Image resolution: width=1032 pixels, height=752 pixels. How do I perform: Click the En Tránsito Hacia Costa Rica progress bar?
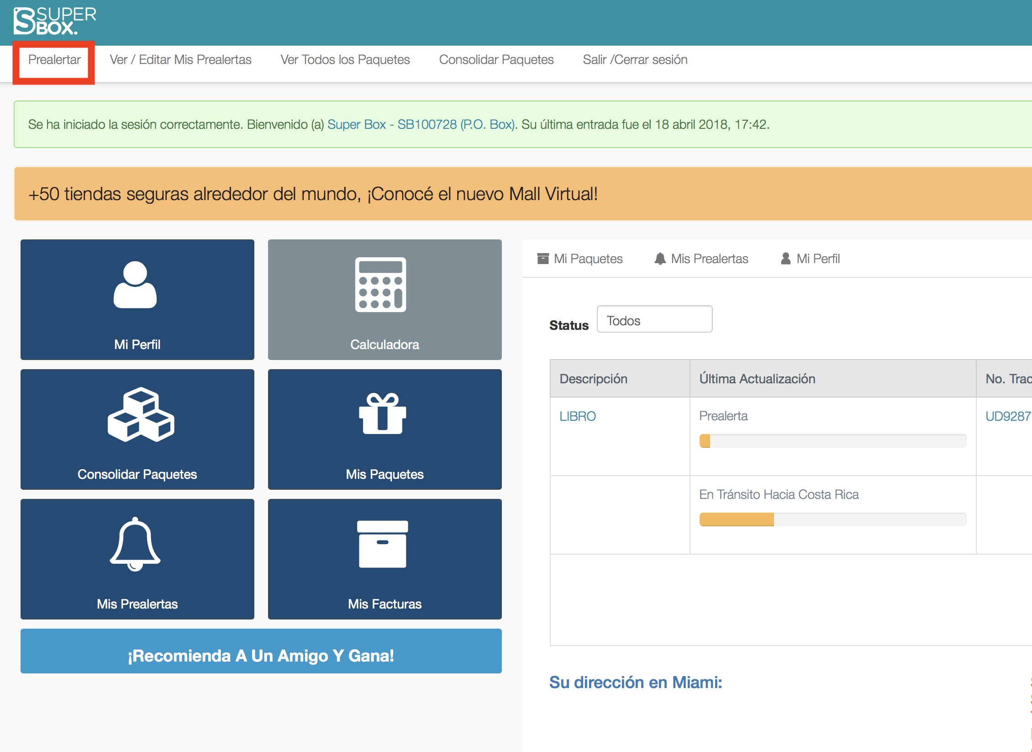(x=833, y=519)
